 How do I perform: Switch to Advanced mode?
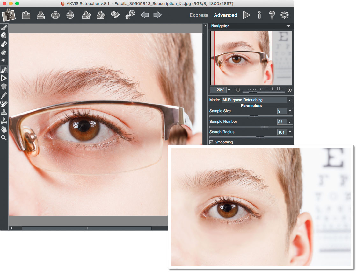click(x=225, y=15)
